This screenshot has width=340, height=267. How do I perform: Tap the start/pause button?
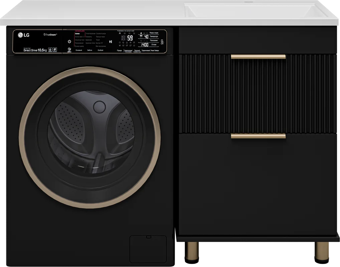[110, 42]
